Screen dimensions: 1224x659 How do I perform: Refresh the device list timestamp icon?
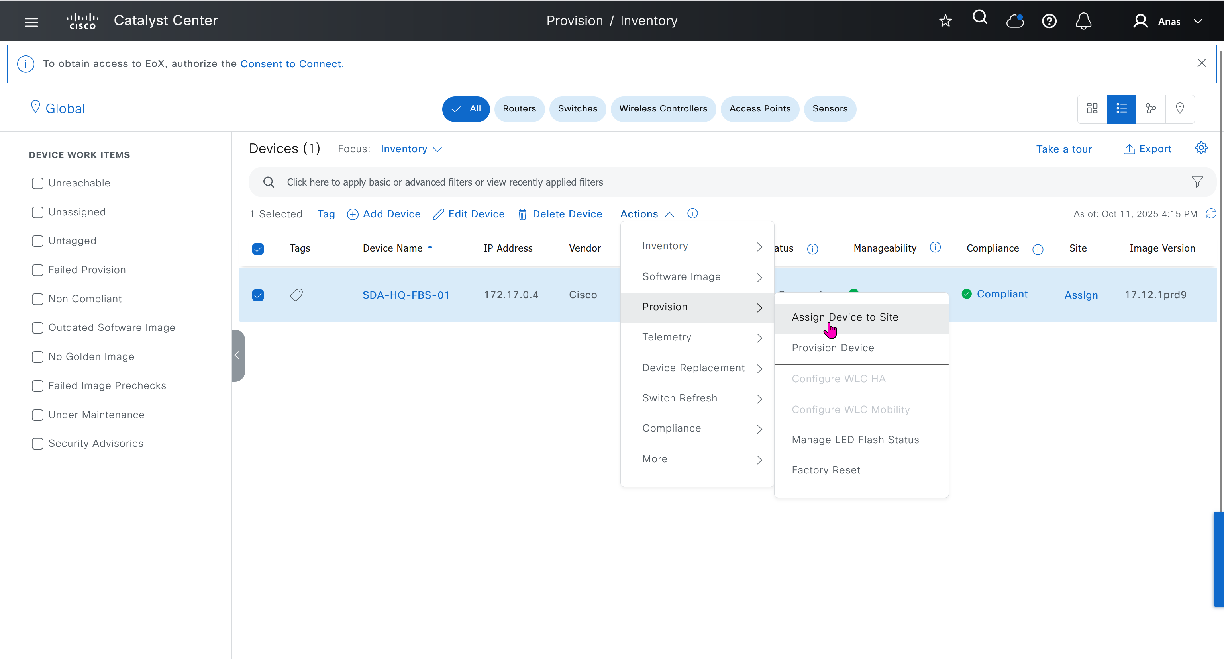[x=1211, y=214]
